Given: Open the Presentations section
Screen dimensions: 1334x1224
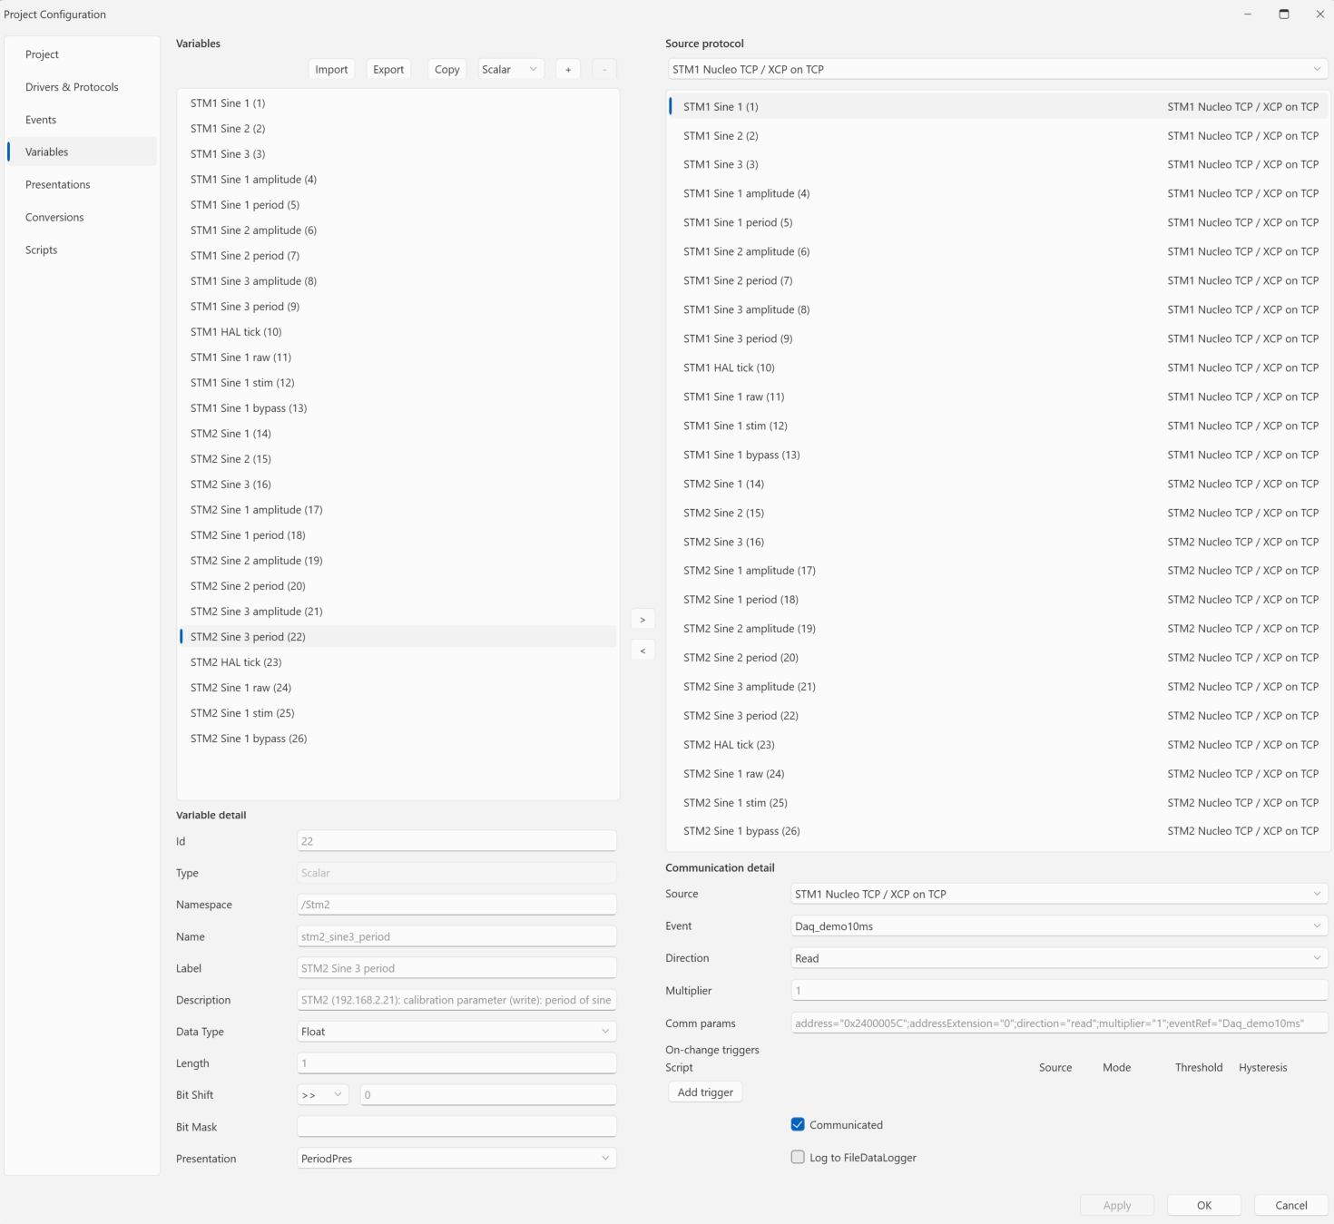Looking at the screenshot, I should click(x=82, y=184).
